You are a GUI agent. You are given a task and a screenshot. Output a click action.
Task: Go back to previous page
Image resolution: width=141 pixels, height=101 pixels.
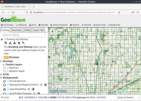pos(3,12)
